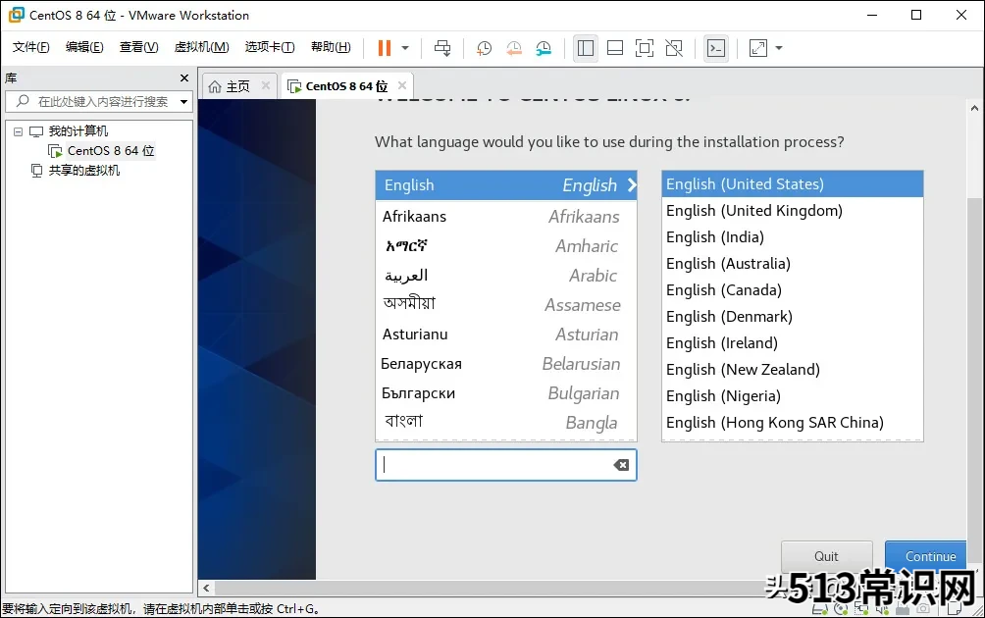The width and height of the screenshot is (985, 618).
Task: Open the 选项卡(T) menu
Action: pyautogui.click(x=270, y=47)
